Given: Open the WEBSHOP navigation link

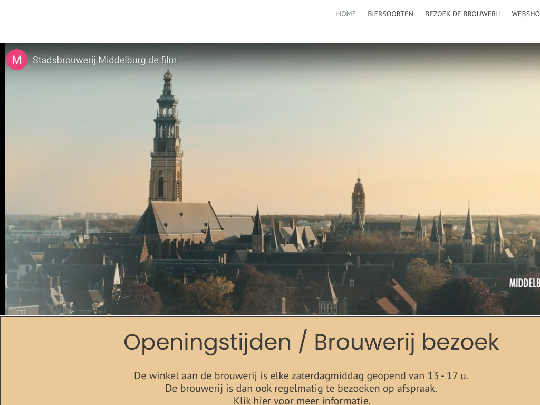Looking at the screenshot, I should pos(525,14).
